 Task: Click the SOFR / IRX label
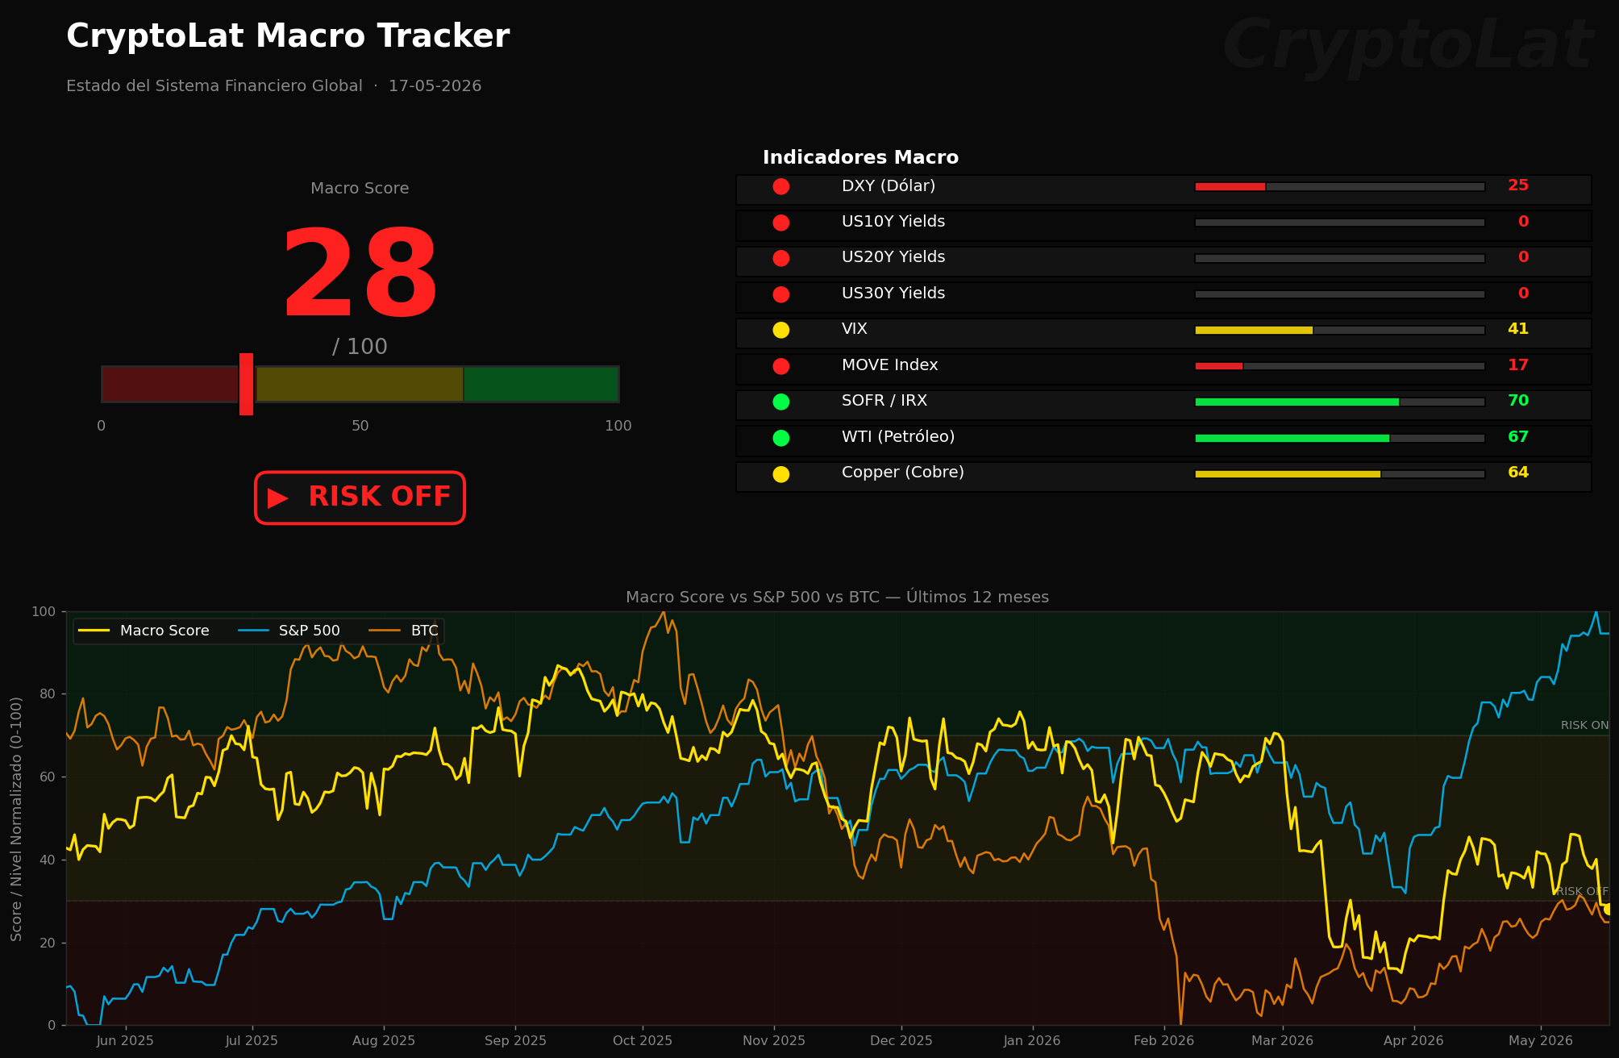click(x=884, y=401)
